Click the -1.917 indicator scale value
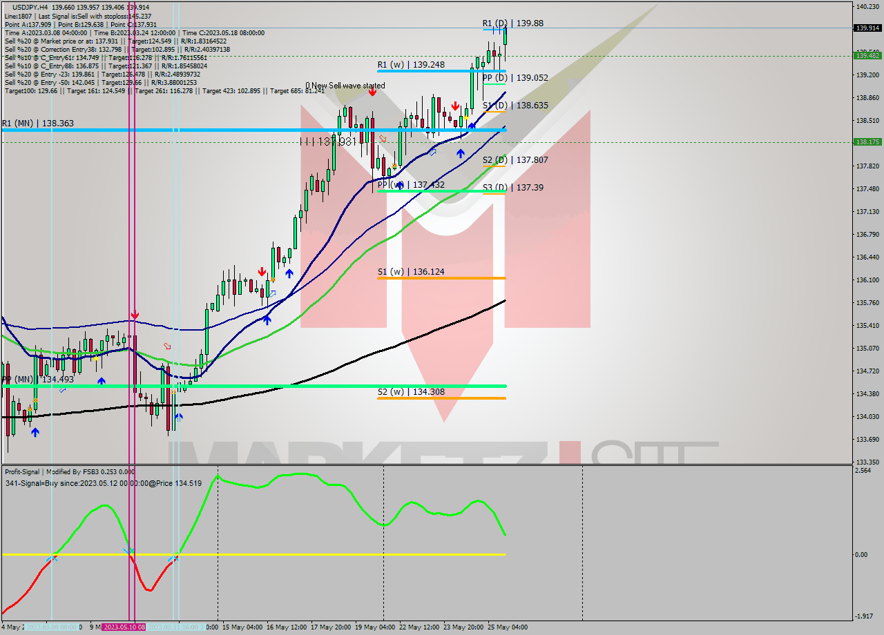The image size is (884, 635). [863, 616]
